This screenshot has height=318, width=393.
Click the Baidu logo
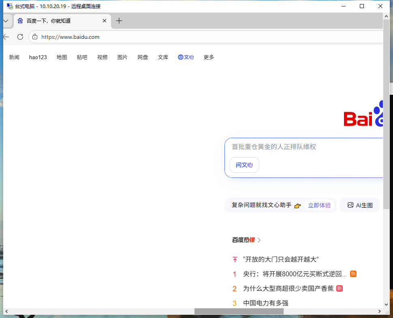(363, 114)
